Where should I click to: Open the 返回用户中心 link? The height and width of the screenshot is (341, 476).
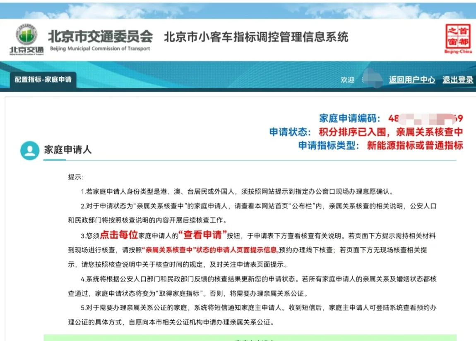click(x=411, y=80)
